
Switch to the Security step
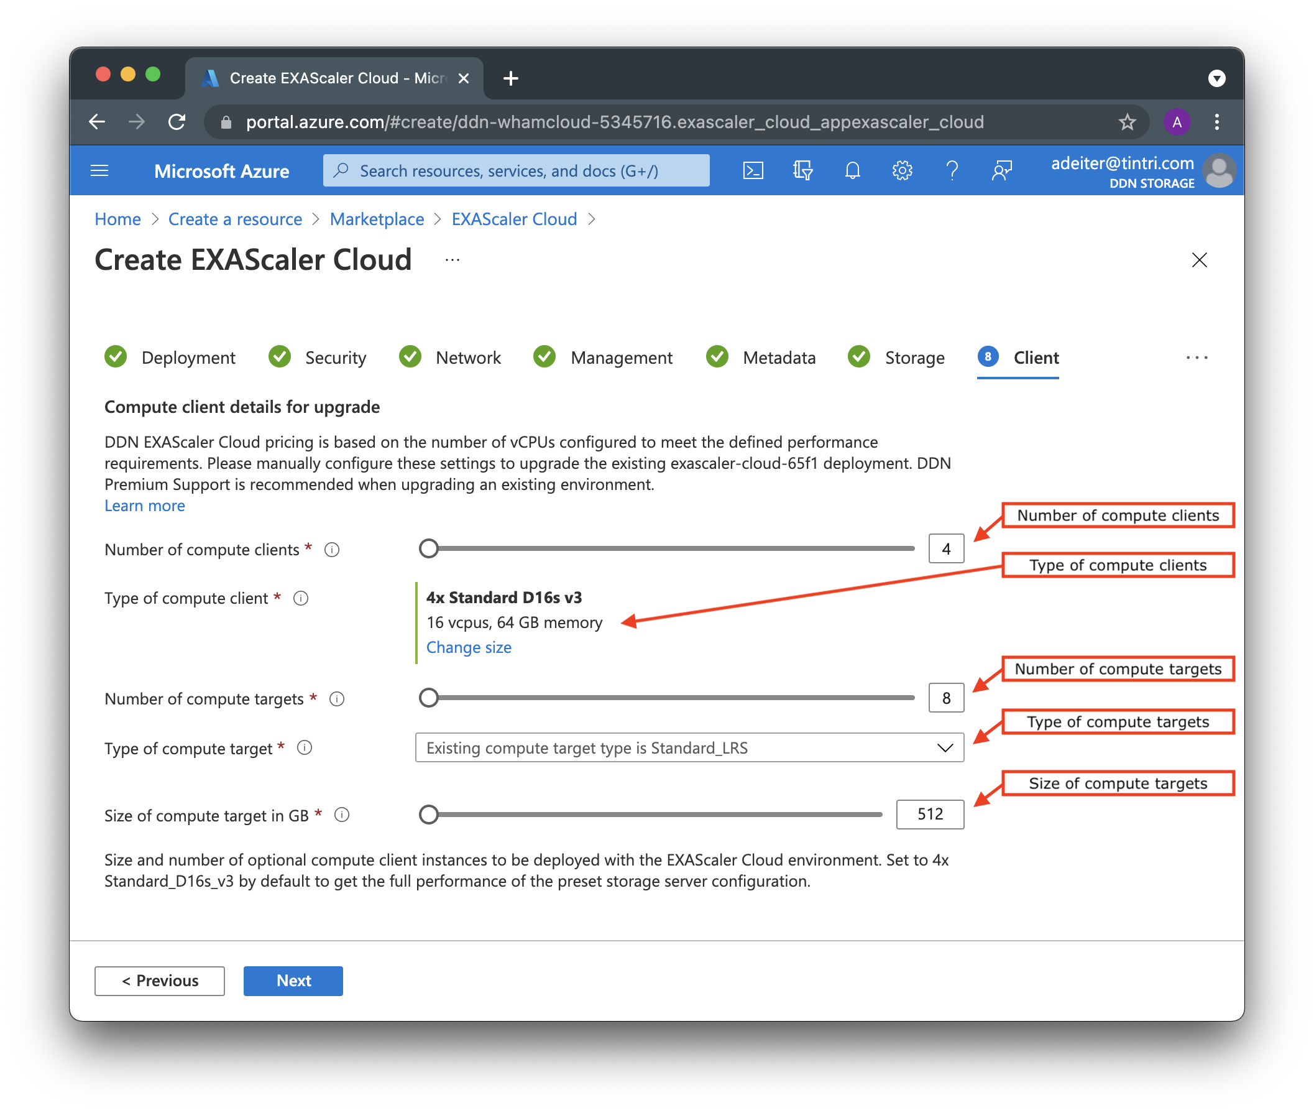tap(317, 358)
